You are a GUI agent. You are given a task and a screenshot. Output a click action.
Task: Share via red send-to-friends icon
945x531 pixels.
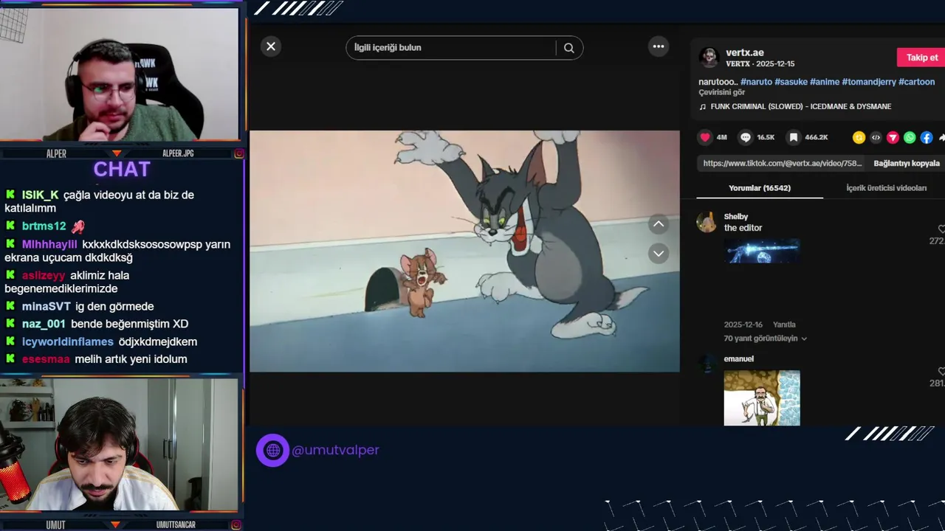pos(893,137)
